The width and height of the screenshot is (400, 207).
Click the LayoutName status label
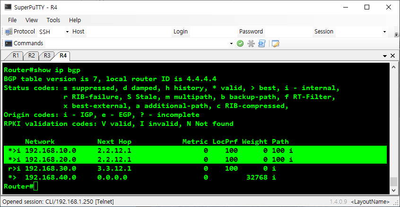370,202
